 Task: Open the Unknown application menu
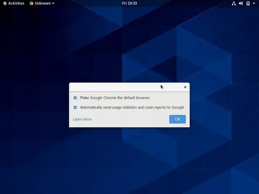pos(42,3)
